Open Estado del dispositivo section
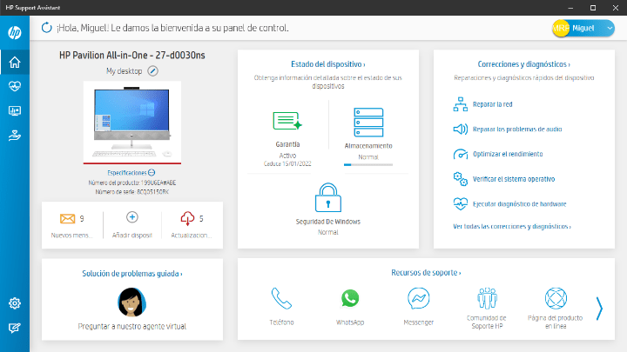Screen dimensions: 627x352 click(328, 64)
